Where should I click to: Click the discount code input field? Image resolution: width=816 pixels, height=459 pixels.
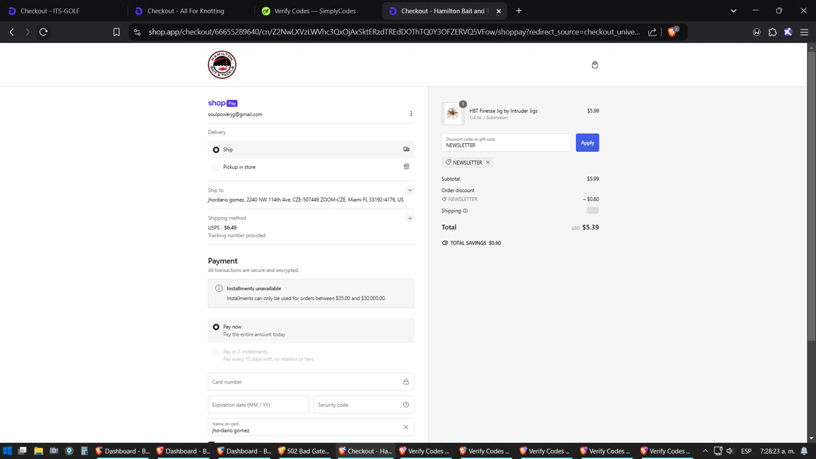506,142
